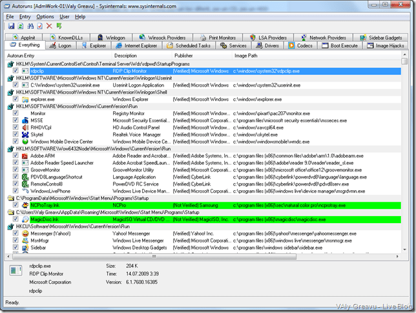Click the Refresh toolbar icon
This screenshot has width=416, height=313.
click(20, 26)
